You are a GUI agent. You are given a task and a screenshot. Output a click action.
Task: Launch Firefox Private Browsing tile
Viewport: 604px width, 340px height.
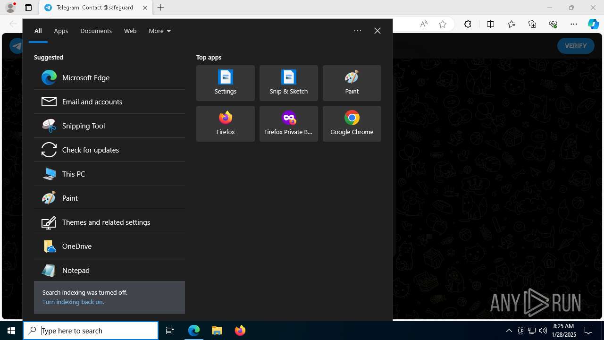pyautogui.click(x=289, y=124)
